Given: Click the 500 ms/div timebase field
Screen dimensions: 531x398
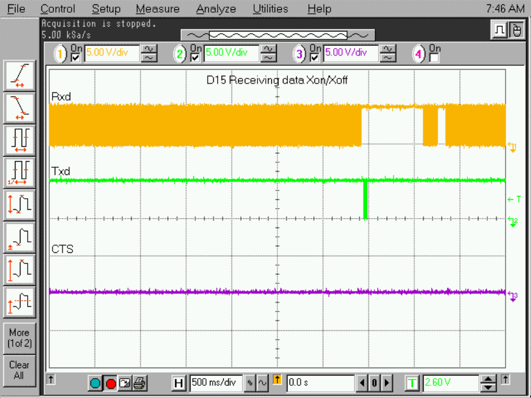Looking at the screenshot, I should click(216, 383).
